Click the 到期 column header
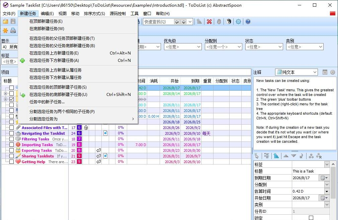Screen dimensions: 338x220 (191, 81)
